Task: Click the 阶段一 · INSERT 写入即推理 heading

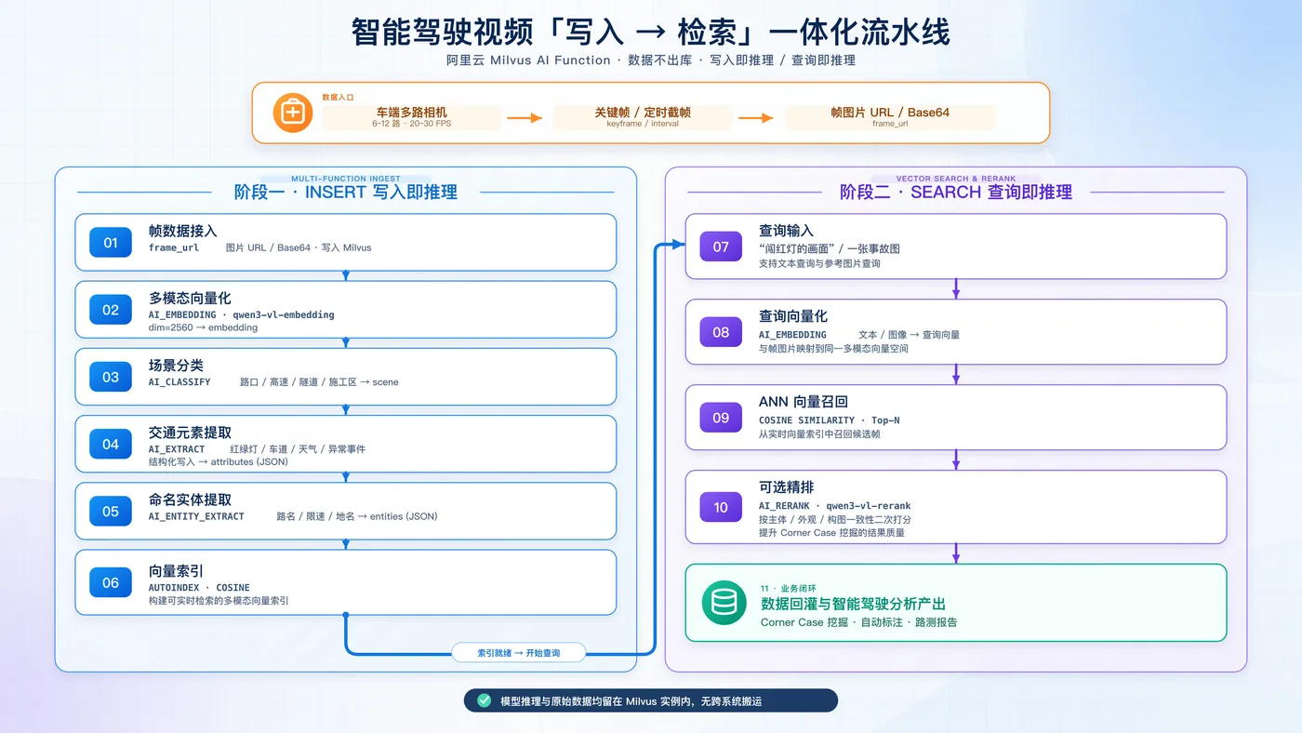Action: click(x=346, y=193)
